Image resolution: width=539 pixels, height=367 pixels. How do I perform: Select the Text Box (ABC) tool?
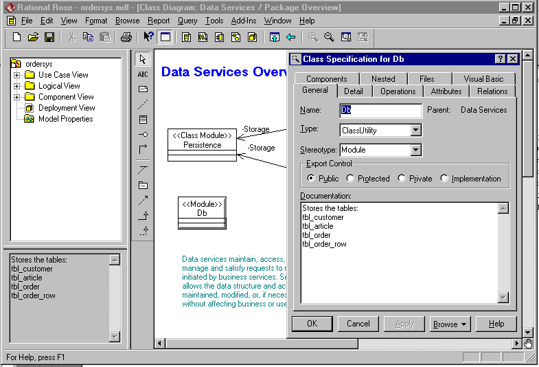click(x=143, y=74)
